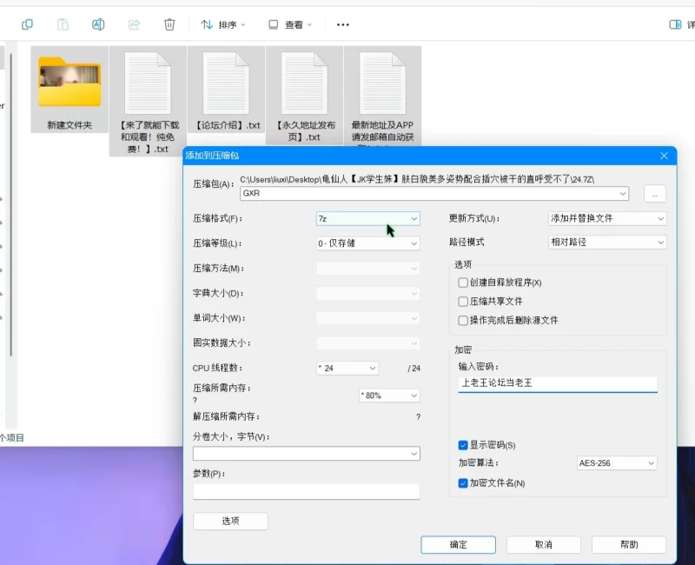Click the 参数 text input field
The width and height of the screenshot is (695, 565).
(x=306, y=491)
